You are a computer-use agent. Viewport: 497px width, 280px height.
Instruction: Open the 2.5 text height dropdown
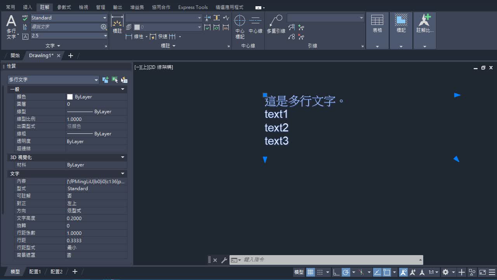tap(105, 36)
